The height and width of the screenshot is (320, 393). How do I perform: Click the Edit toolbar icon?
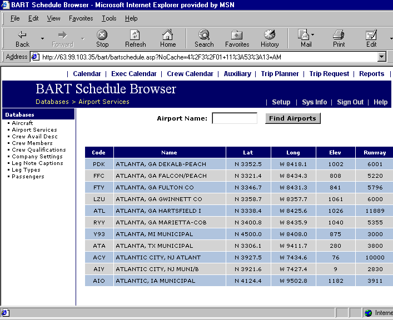pyautogui.click(x=371, y=35)
